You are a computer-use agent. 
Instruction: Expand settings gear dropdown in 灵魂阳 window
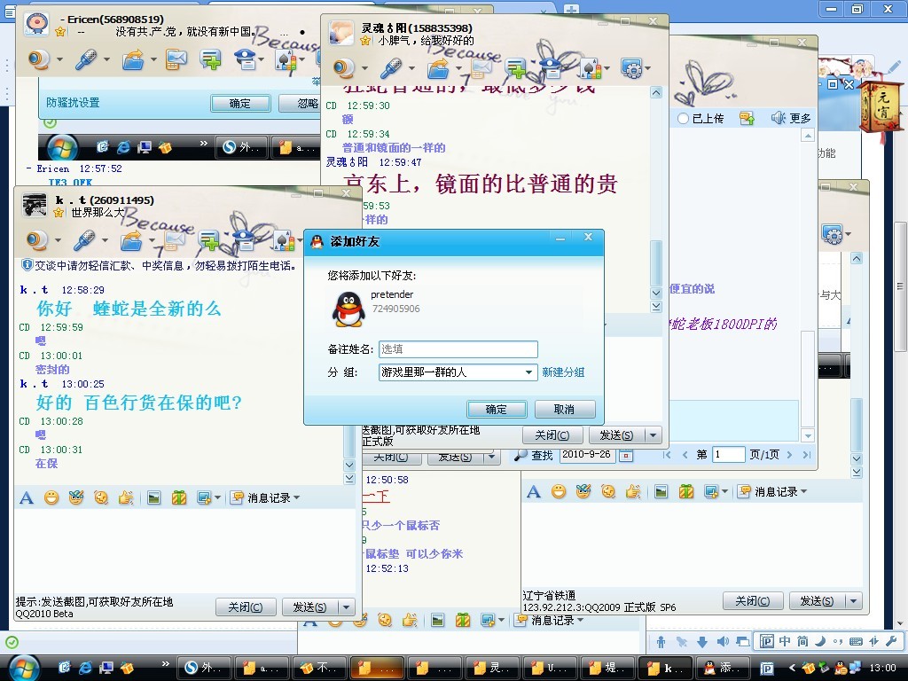point(648,69)
